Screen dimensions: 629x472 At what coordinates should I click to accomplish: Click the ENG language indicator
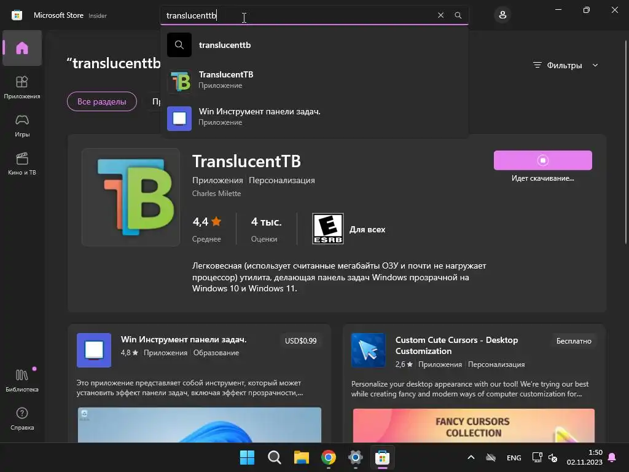click(514, 457)
